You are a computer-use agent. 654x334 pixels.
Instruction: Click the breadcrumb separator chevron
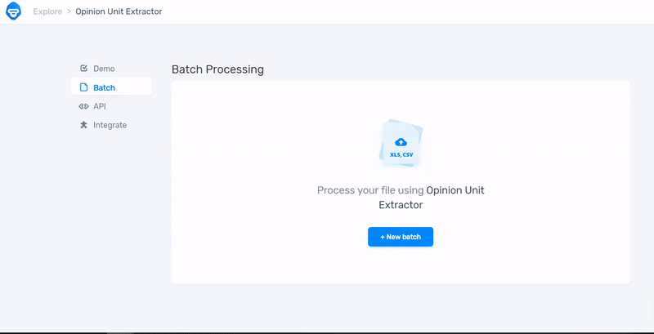pyautogui.click(x=69, y=12)
